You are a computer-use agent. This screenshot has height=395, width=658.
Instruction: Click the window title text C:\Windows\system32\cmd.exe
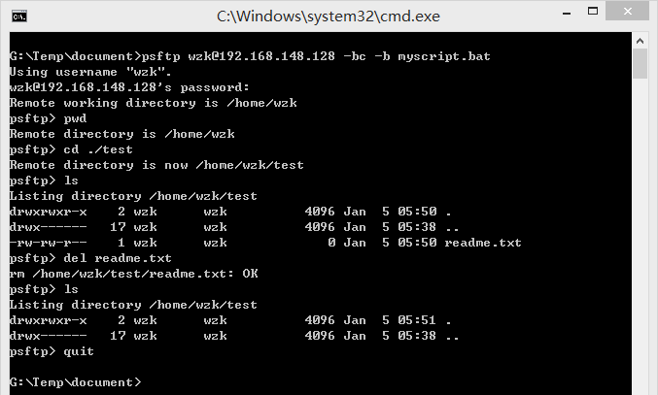(329, 16)
